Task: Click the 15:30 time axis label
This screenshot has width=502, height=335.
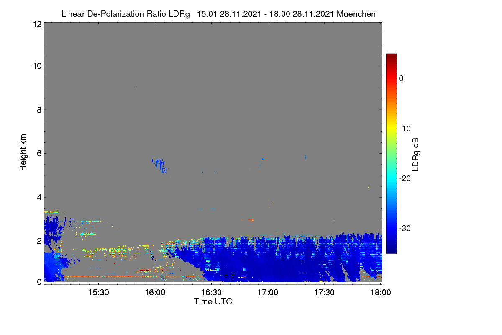Action: 98,292
